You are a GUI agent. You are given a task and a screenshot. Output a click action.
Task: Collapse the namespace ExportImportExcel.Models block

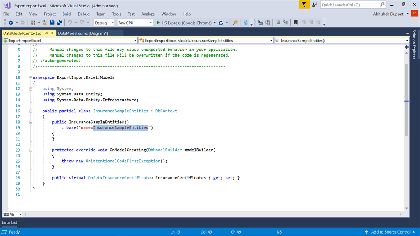tap(31, 77)
